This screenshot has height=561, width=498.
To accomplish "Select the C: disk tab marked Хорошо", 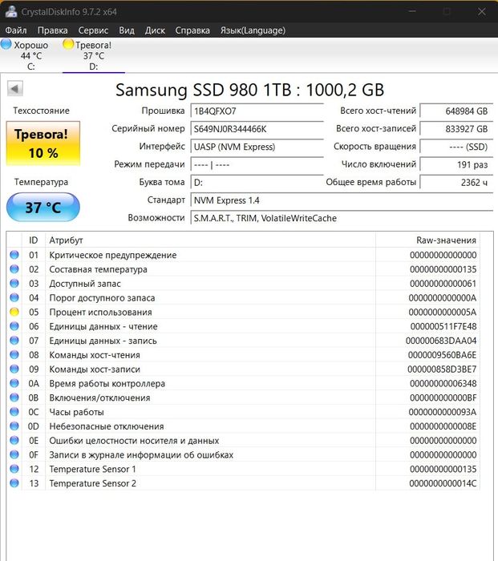I will [x=30, y=55].
